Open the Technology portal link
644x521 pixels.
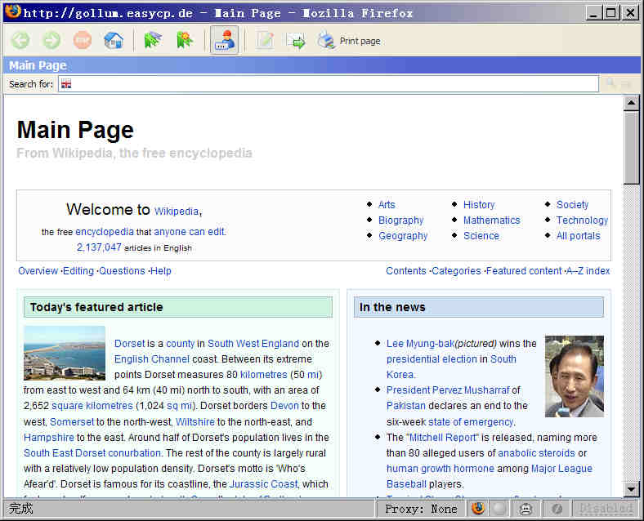pyautogui.click(x=582, y=220)
